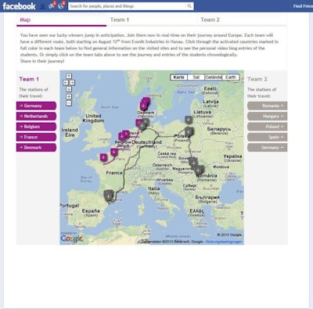
Task: Click the search magnifier icon
Action: [189, 6]
